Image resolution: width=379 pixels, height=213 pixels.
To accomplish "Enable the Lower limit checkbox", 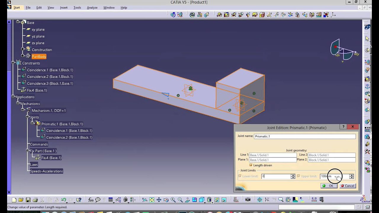I will (x=240, y=176).
